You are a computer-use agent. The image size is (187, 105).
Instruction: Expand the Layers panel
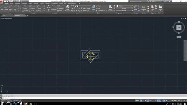click(x=78, y=13)
